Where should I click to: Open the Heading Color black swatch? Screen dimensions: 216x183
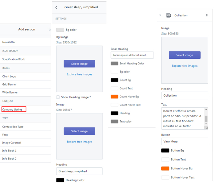tap(60, 180)
